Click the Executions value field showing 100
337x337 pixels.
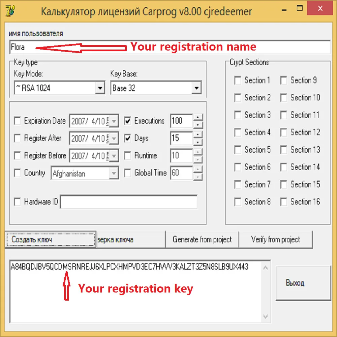pyautogui.click(x=182, y=121)
